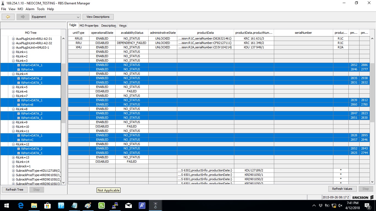Switch to the MO Properties tab
This screenshot has height=211, width=376.
click(x=89, y=26)
